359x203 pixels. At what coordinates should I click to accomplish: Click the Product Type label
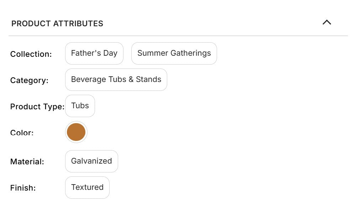(37, 107)
